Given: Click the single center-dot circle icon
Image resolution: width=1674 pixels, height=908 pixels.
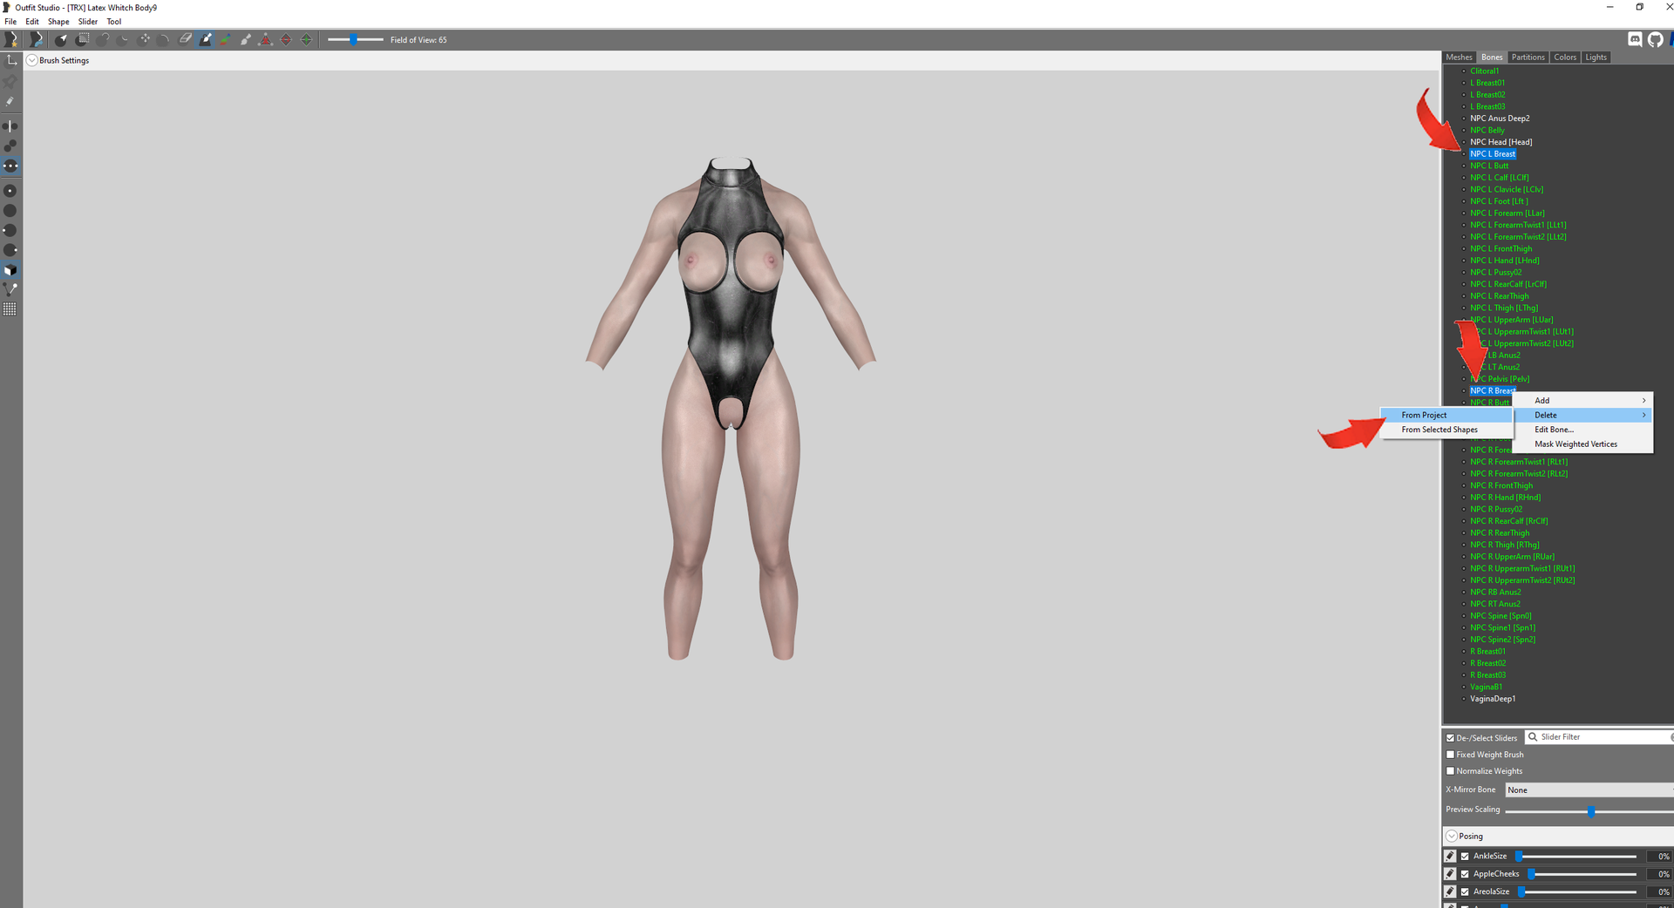Looking at the screenshot, I should click(x=10, y=191).
